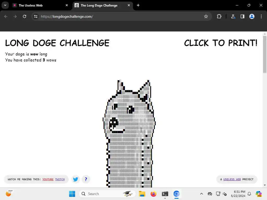
Task: Click the page vertical scrollbar thumb
Action: click(265, 54)
